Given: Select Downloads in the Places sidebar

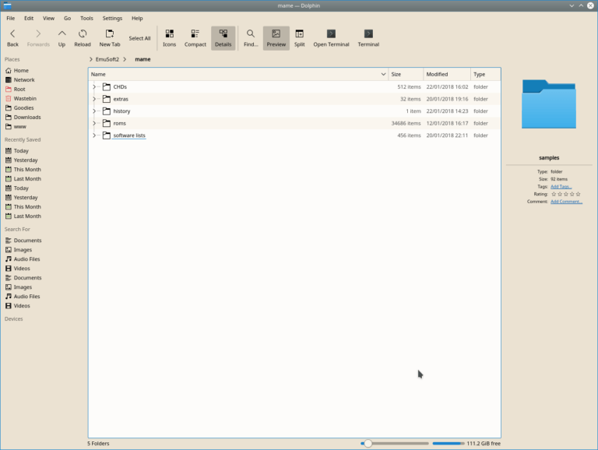Looking at the screenshot, I should click(27, 117).
